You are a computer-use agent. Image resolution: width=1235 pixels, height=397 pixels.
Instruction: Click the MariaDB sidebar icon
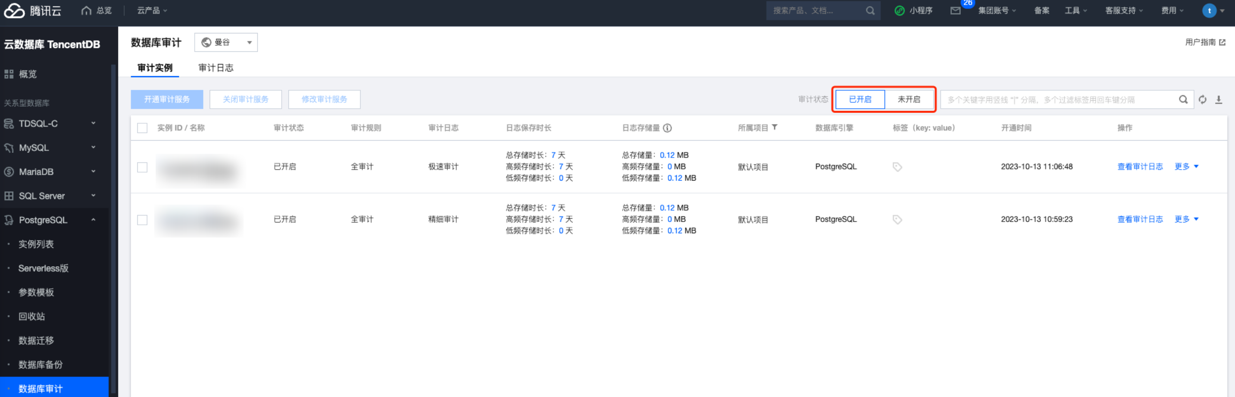[8, 172]
